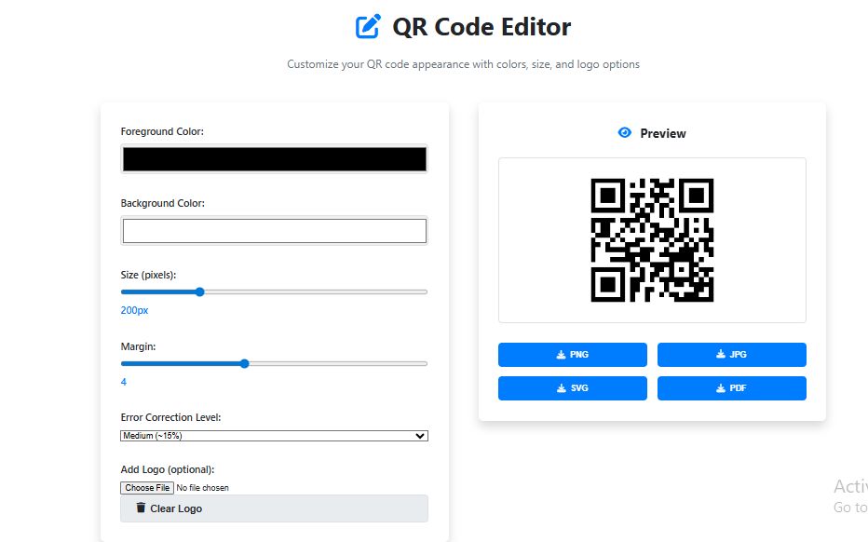Open the Background Color white swatch
Image resolution: width=868 pixels, height=542 pixels.
(x=274, y=231)
